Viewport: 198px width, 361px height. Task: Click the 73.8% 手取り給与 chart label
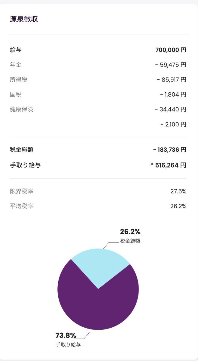pyautogui.click(x=68, y=340)
